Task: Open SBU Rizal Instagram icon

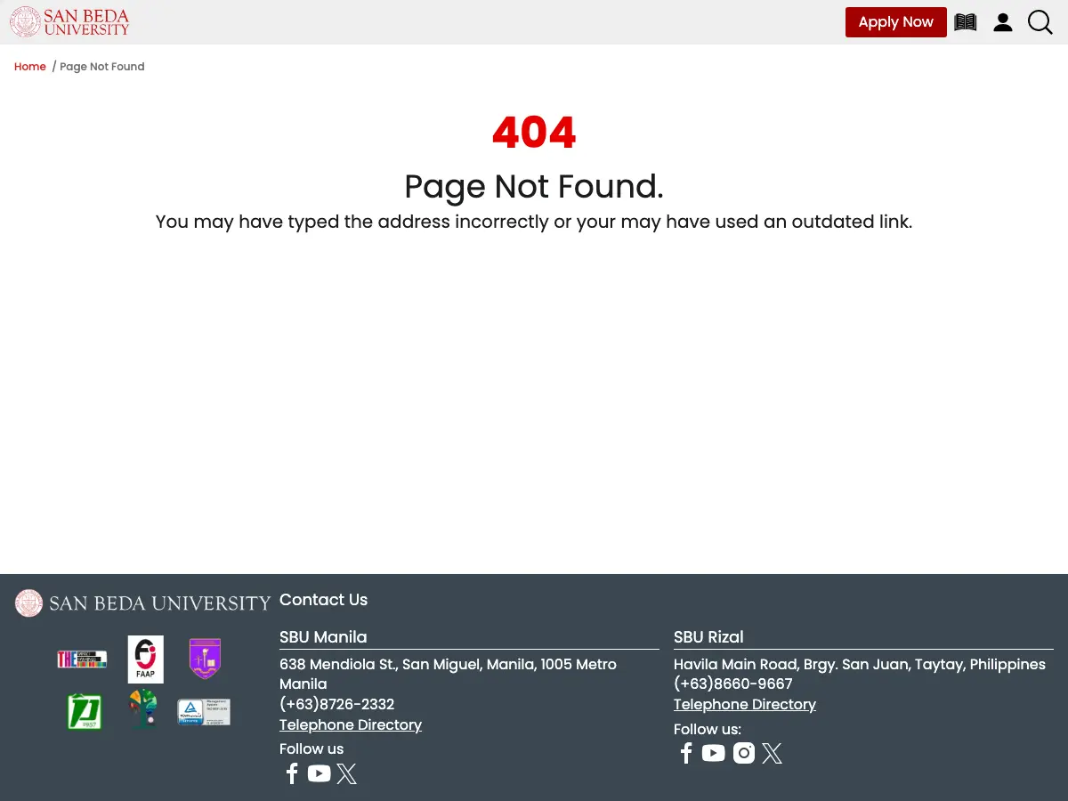Action: coord(744,753)
